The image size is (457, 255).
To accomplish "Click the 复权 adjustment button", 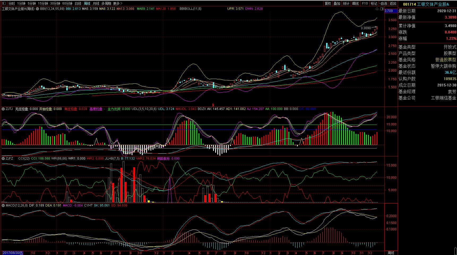I will (x=328, y=3).
